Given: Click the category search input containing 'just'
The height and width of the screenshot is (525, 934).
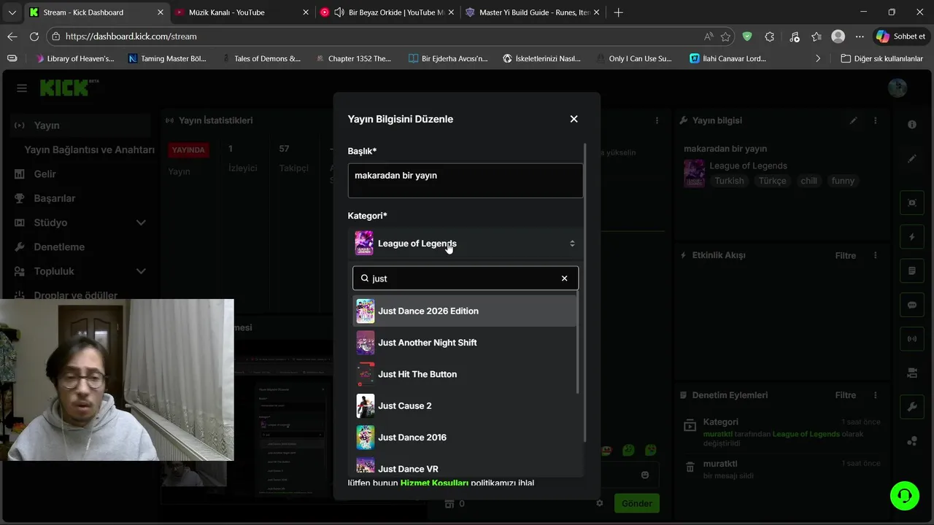Looking at the screenshot, I should (x=466, y=279).
